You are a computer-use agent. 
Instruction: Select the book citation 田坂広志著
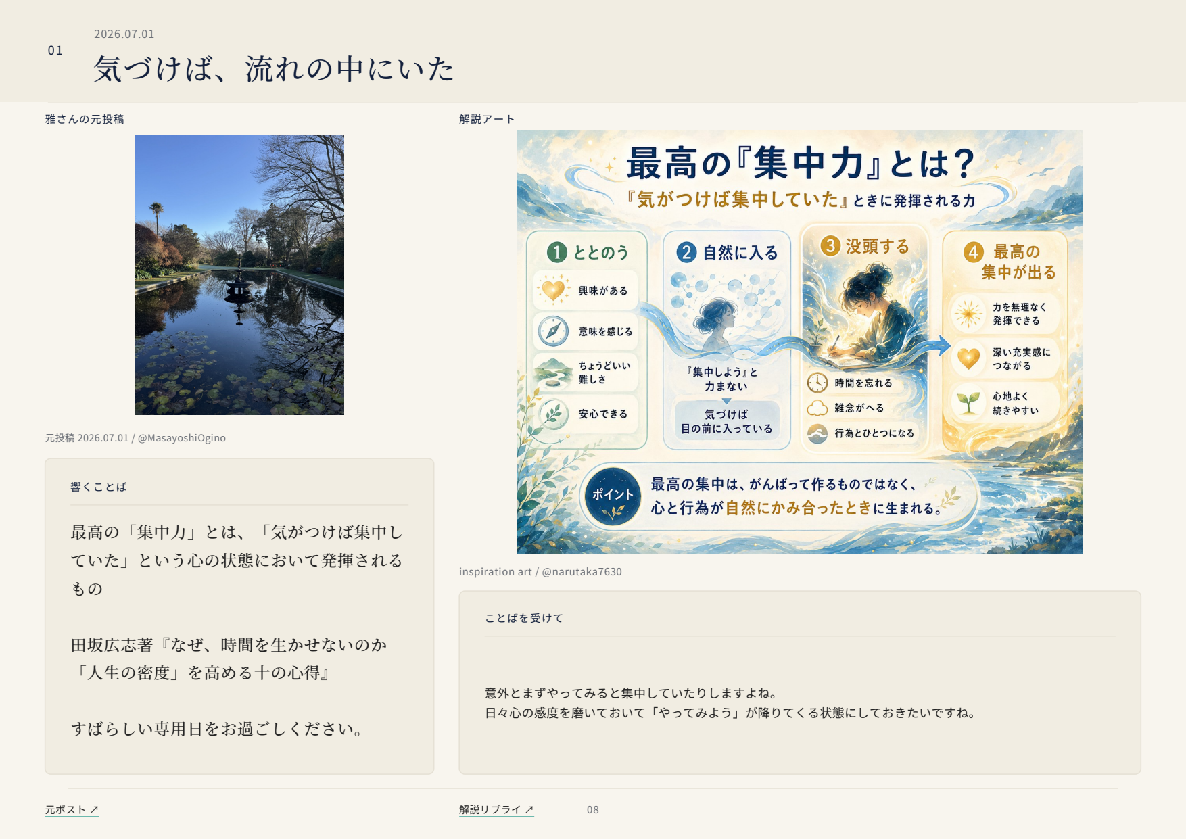229,659
